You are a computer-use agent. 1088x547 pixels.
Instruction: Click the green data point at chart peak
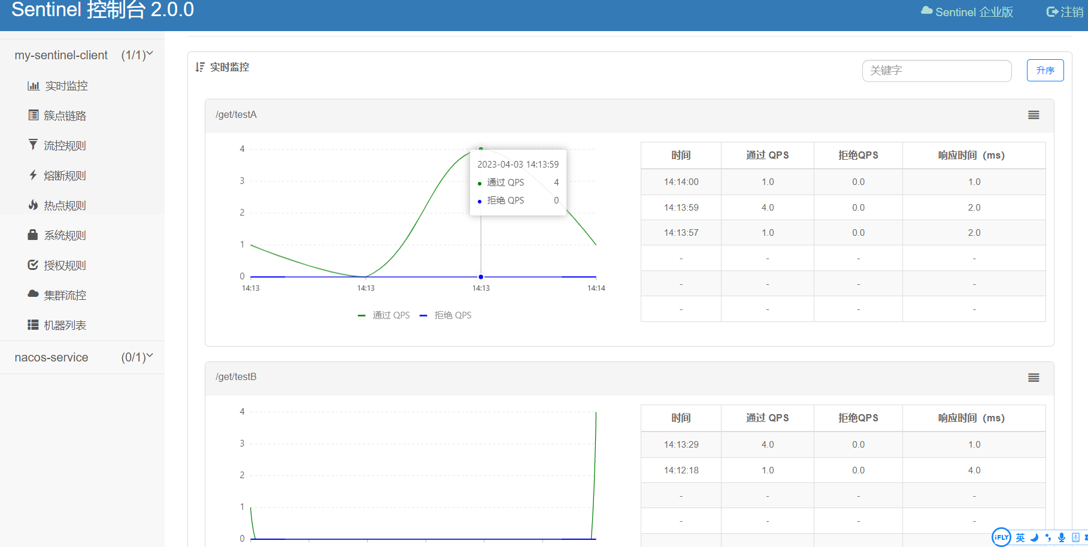481,148
